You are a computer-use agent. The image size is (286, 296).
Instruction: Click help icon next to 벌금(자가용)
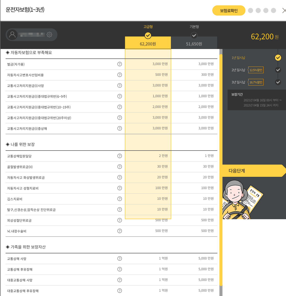click(119, 64)
